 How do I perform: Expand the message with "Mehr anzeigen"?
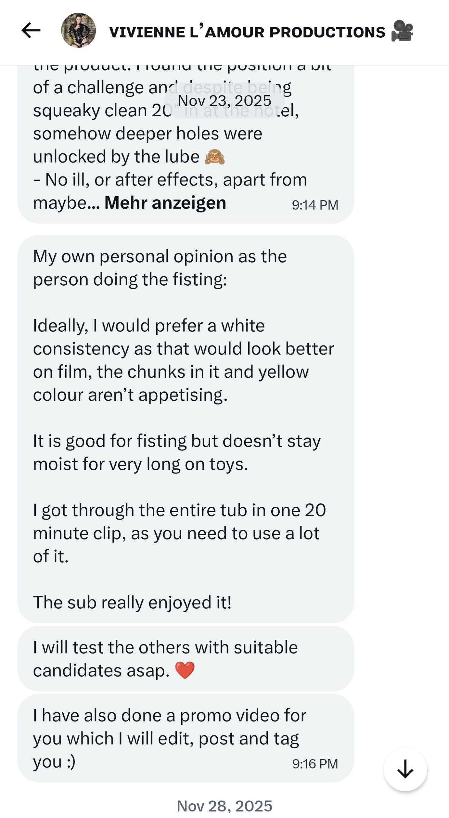click(165, 203)
